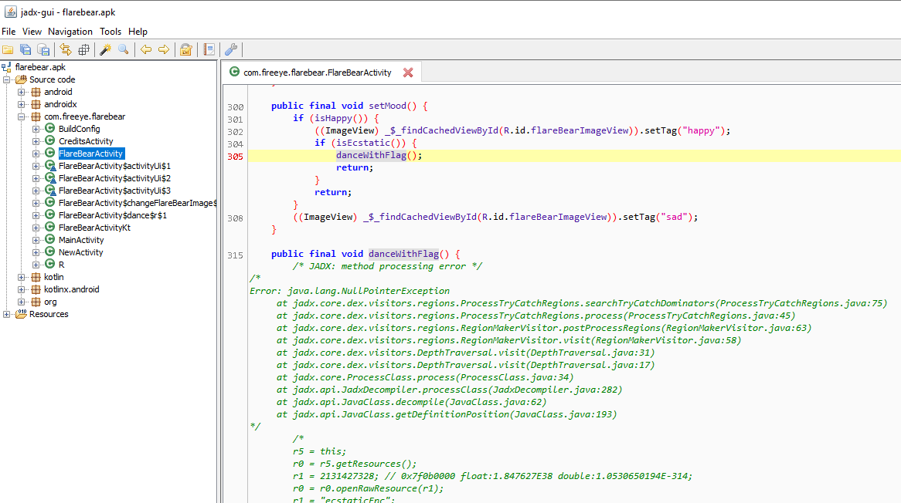Click the Export as gradle project icon
901x503 pixels.
click(x=44, y=50)
